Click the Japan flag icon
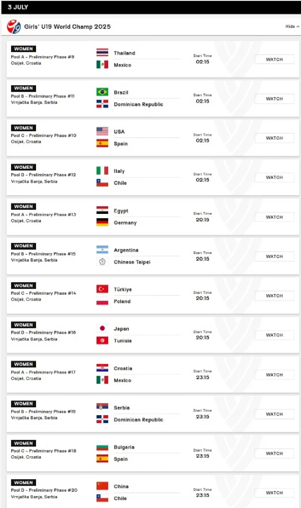 click(102, 328)
